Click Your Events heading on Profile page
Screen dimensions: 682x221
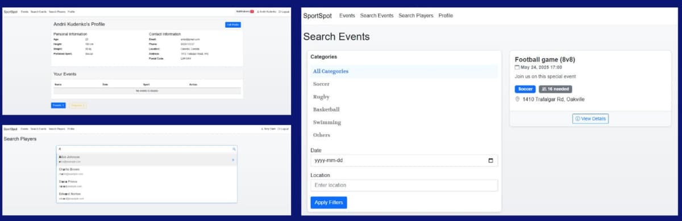point(65,74)
